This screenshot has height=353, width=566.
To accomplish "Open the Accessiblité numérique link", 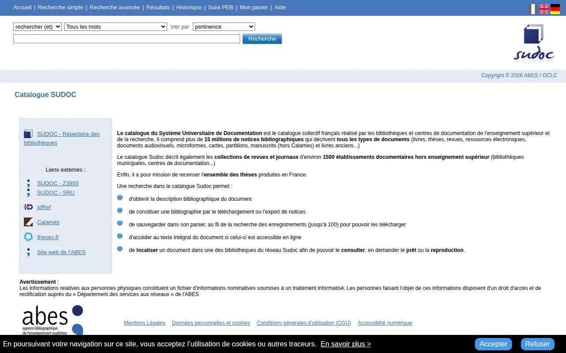I will click(x=385, y=323).
